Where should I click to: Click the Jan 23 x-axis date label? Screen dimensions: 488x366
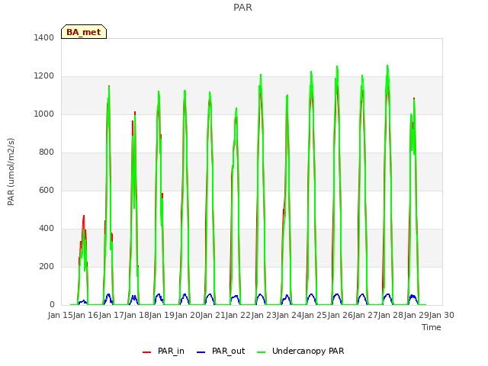[x=264, y=315]
